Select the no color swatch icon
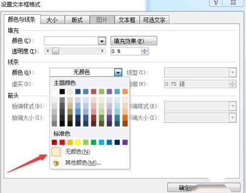 (x=56, y=152)
